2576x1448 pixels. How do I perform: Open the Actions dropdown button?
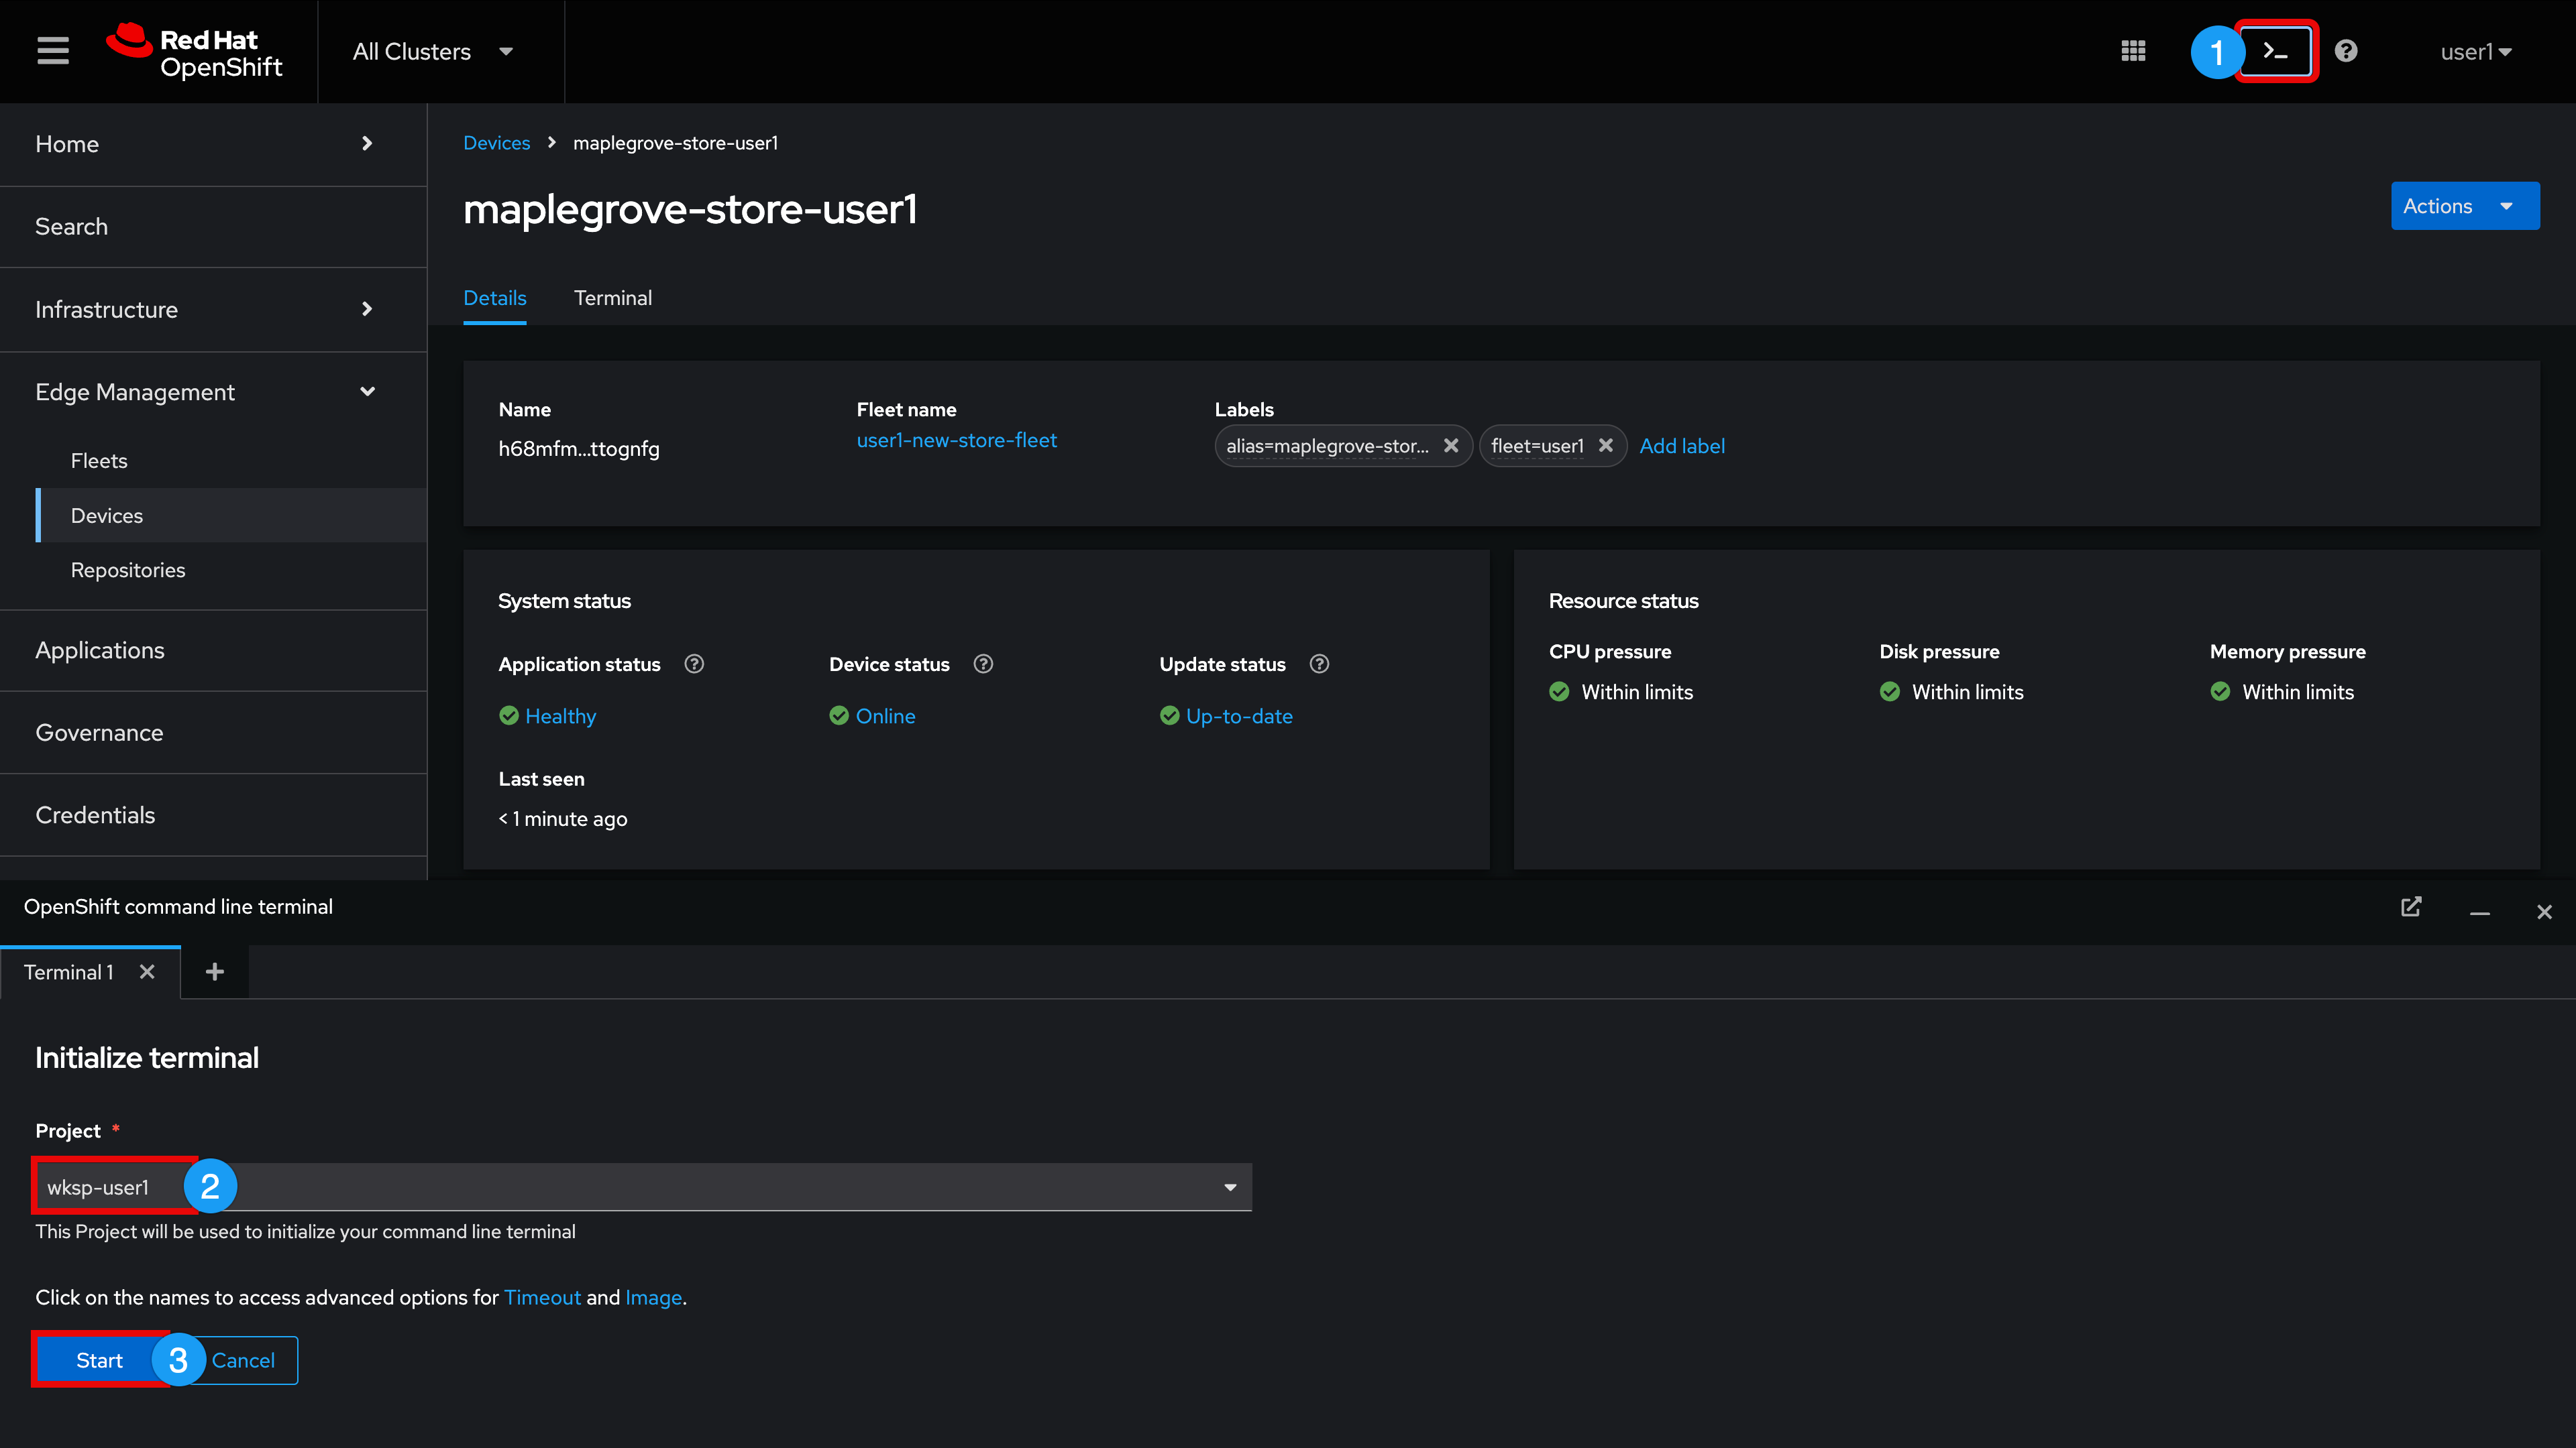point(2465,206)
